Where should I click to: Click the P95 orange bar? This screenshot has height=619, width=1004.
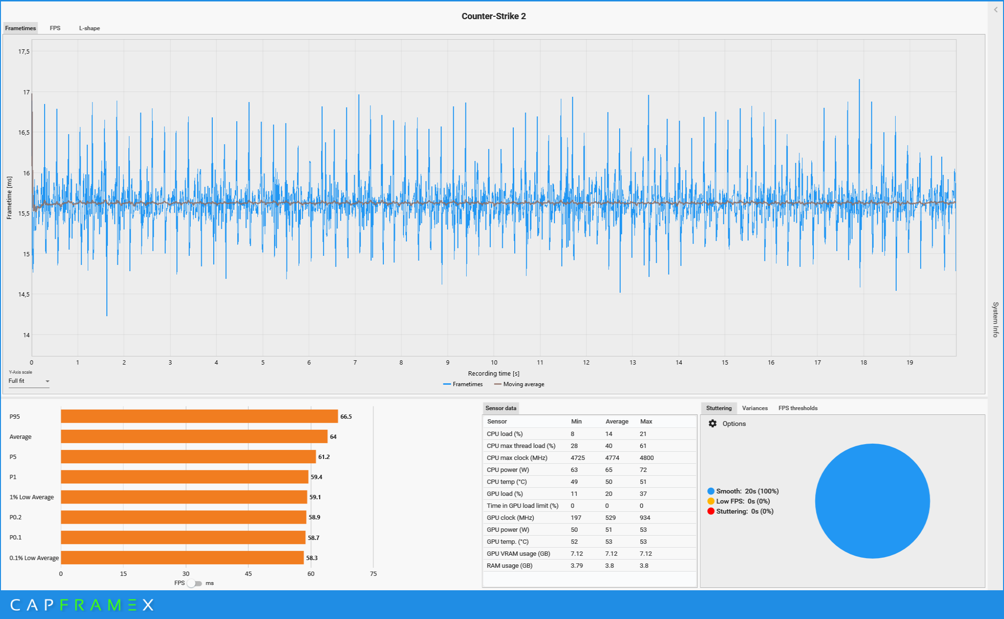click(x=199, y=416)
